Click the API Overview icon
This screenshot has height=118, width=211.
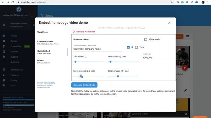tap(4, 70)
